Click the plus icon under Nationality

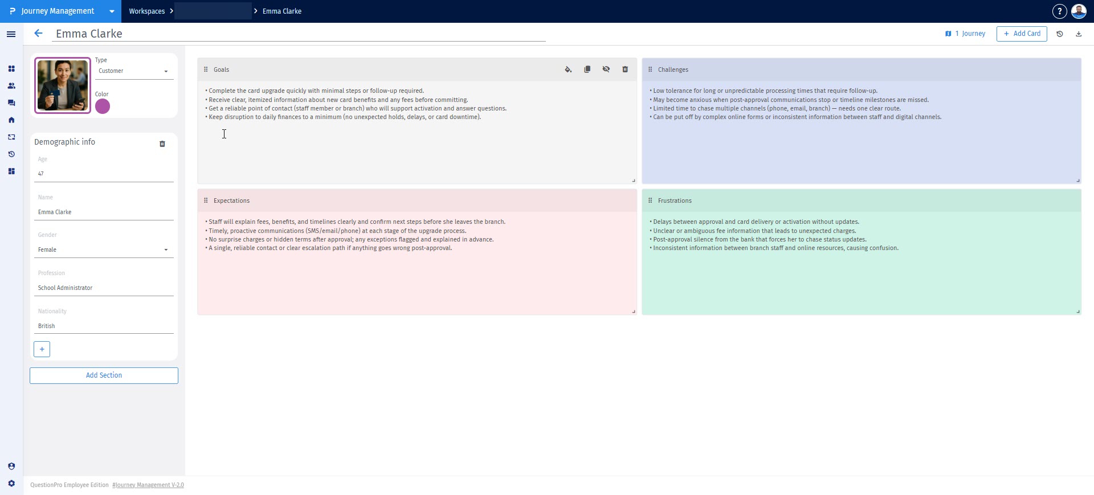coord(42,349)
